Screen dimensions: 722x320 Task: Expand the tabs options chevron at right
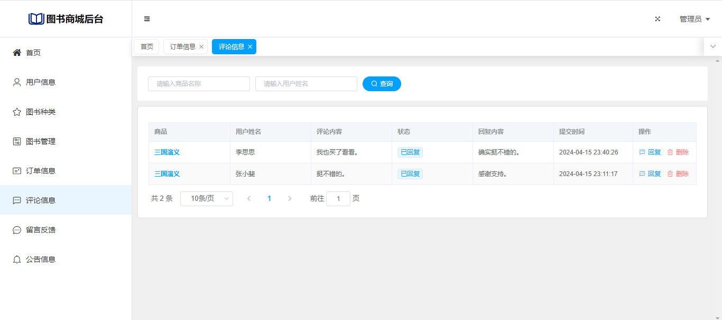click(712, 46)
